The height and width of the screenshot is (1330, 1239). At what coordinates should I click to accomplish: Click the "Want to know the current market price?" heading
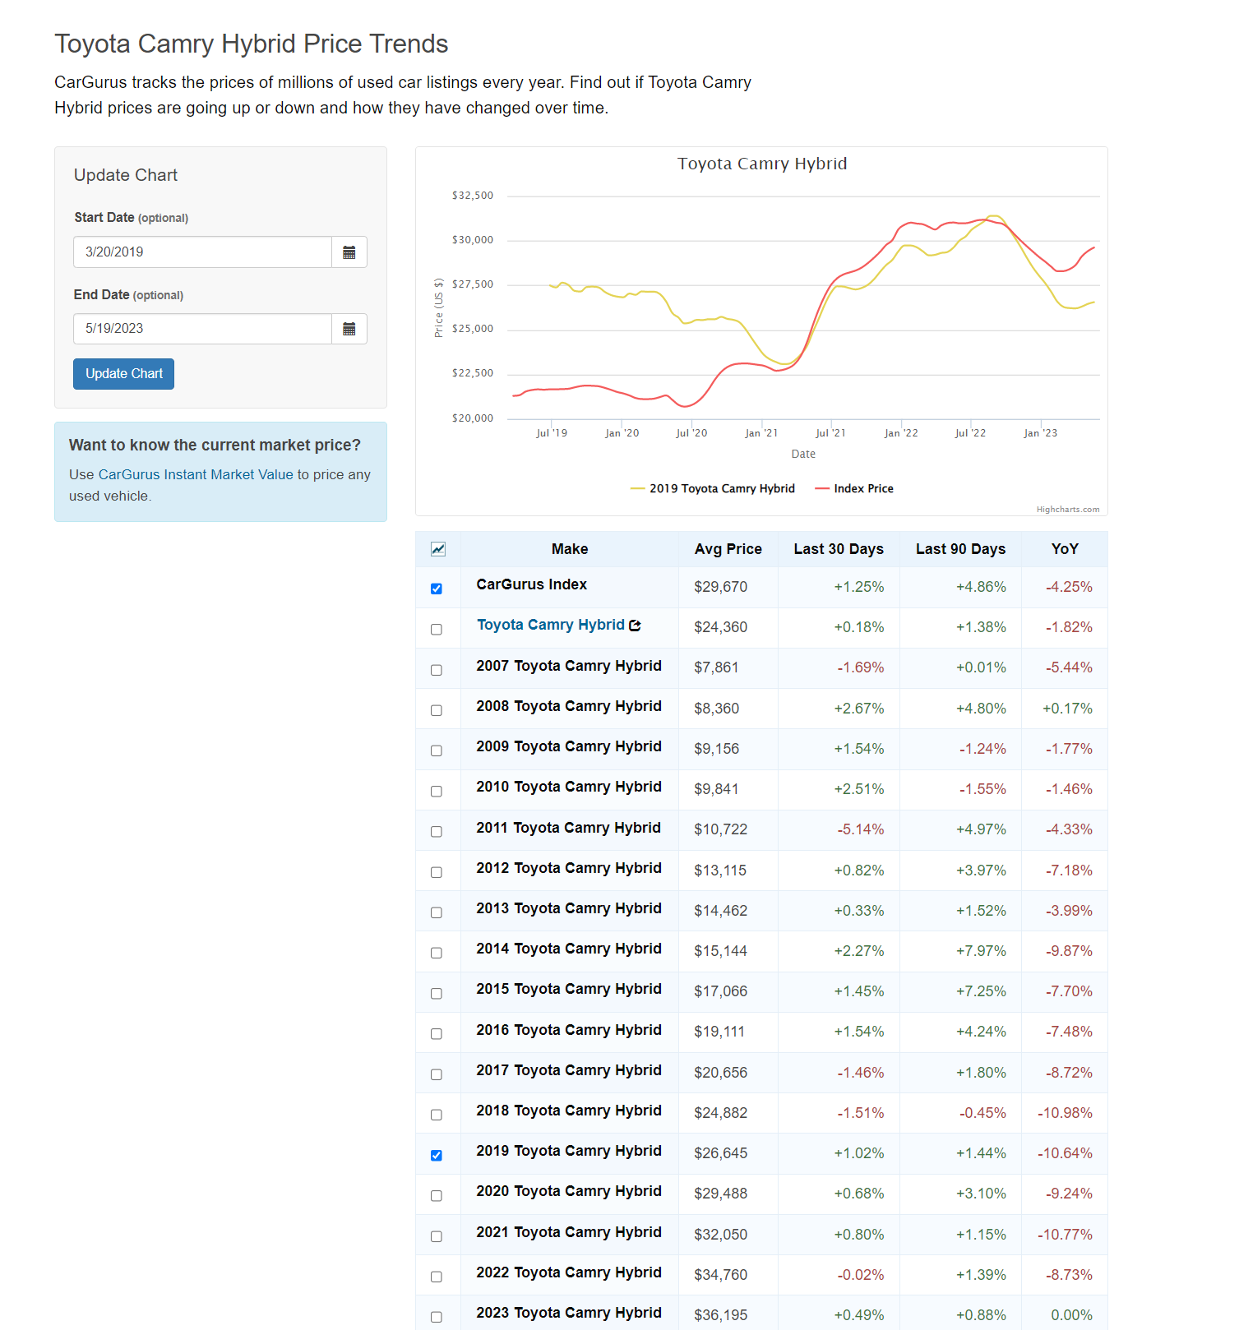pyautogui.click(x=215, y=445)
